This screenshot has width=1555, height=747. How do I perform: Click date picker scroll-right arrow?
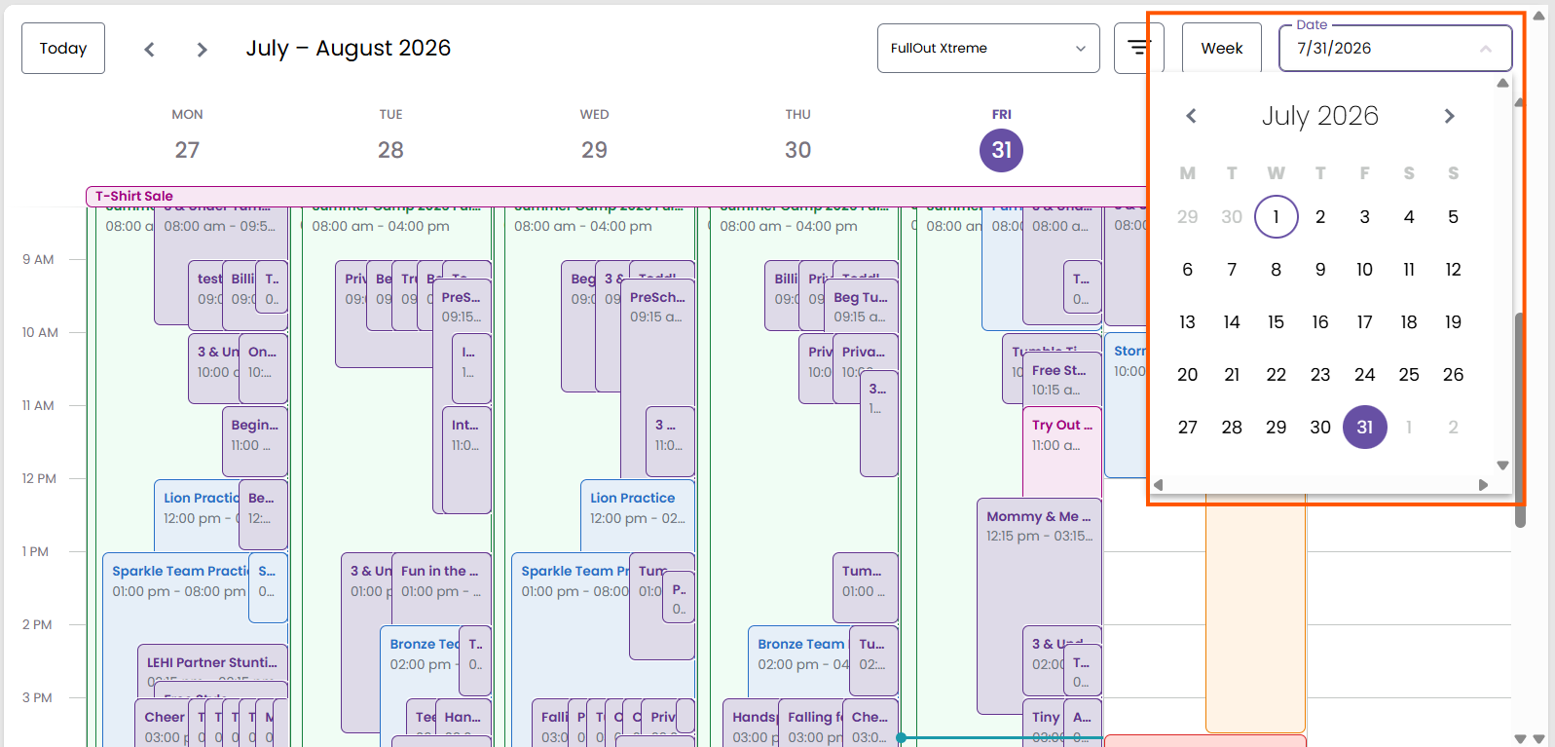click(1483, 485)
